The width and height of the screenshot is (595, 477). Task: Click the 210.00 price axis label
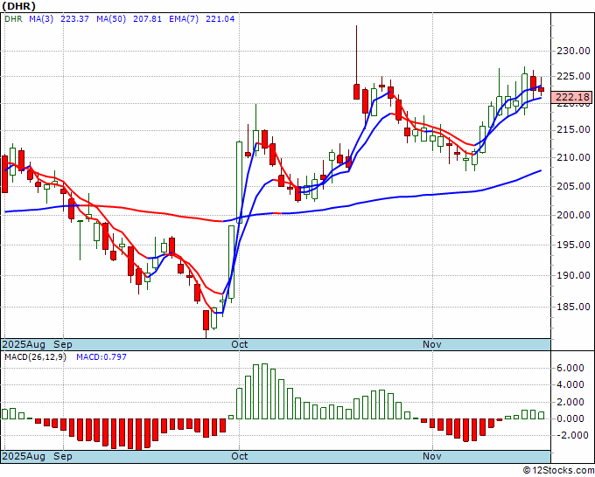[x=573, y=157]
